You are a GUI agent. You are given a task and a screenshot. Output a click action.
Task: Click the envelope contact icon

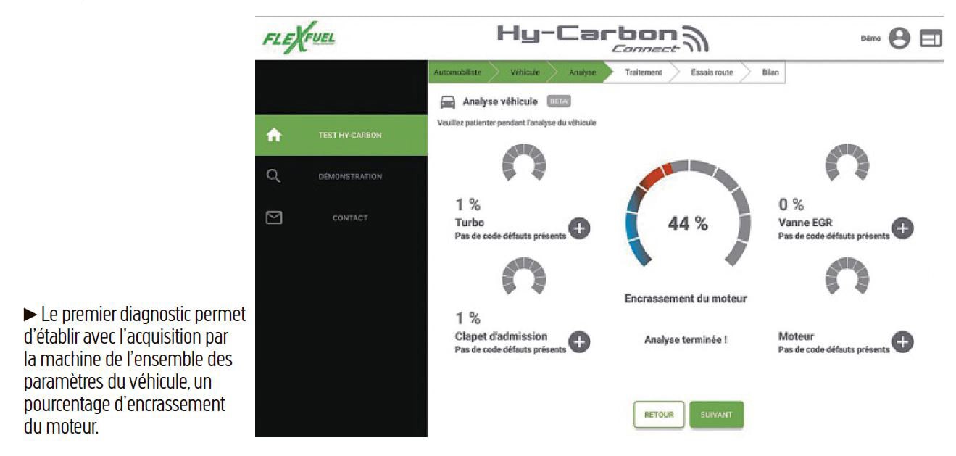click(274, 217)
